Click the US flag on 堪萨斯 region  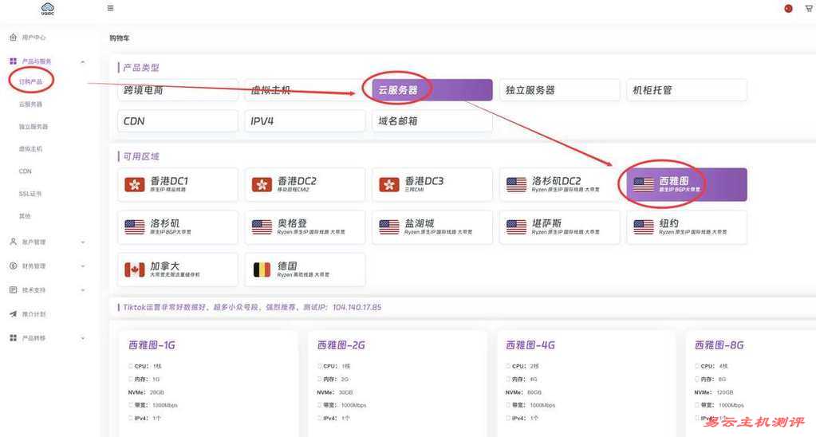pos(516,226)
